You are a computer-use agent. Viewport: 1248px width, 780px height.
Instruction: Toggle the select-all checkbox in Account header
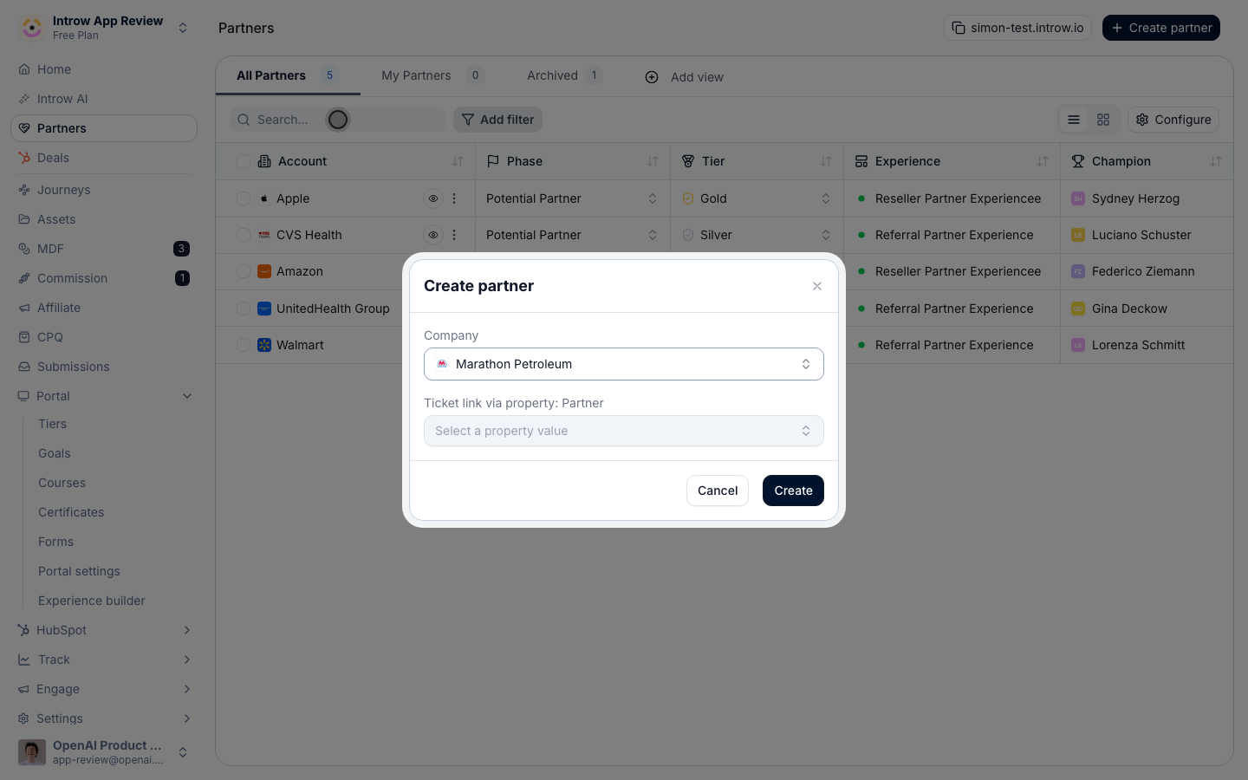(244, 161)
